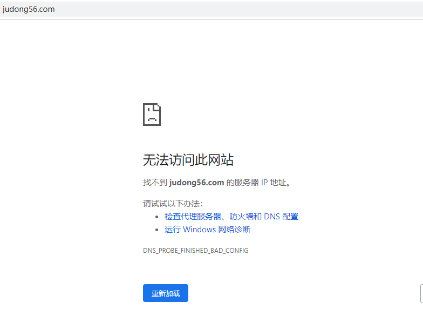Click the sad page error icon
Screen dimensions: 423x329
(x=152, y=115)
